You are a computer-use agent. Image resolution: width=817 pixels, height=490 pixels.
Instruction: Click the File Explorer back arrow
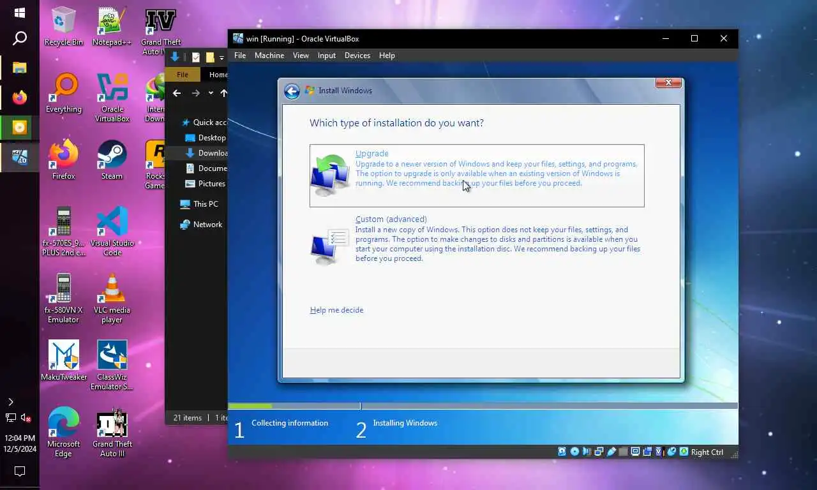(x=177, y=93)
